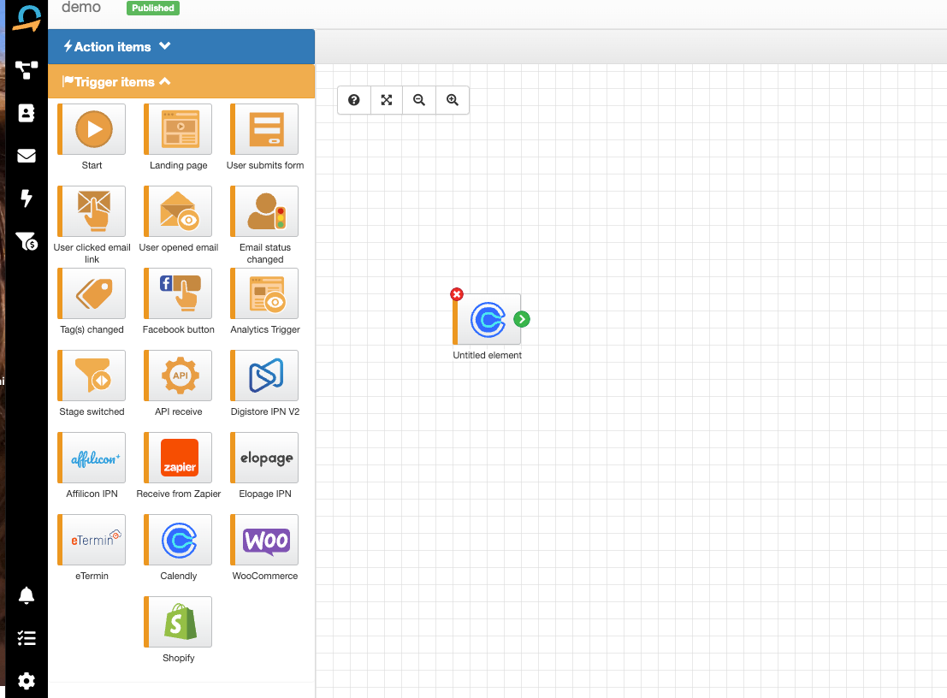This screenshot has width=947, height=698.
Task: Pick the Tag(s) changed trigger
Action: 92,293
